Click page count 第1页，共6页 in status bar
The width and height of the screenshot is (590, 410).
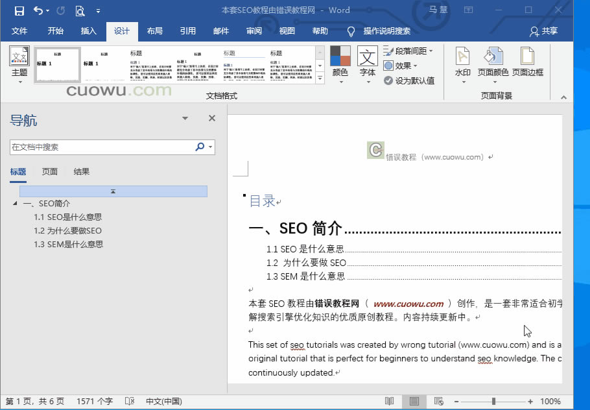[x=34, y=402]
